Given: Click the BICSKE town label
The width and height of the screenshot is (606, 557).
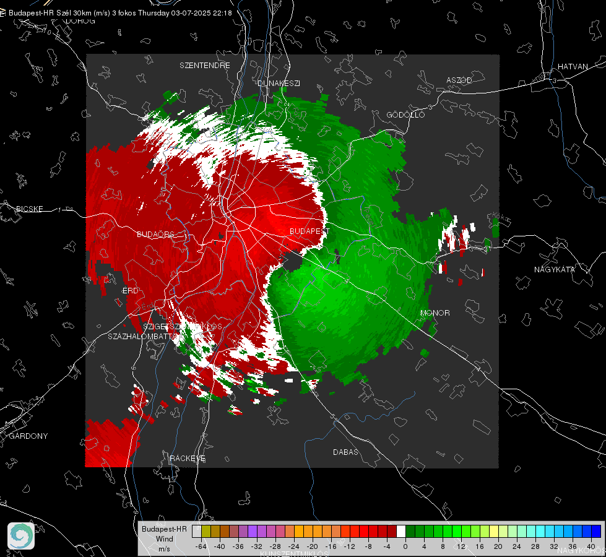Looking at the screenshot, I should click(x=29, y=209).
